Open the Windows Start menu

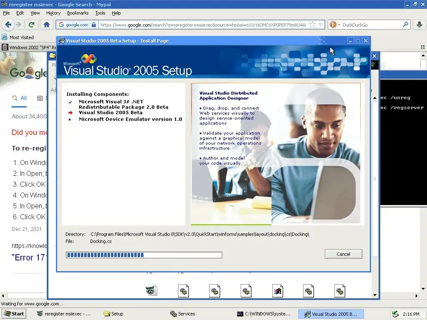pyautogui.click(x=14, y=314)
